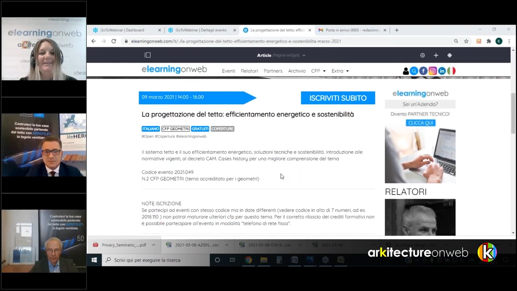Image resolution: width=517 pixels, height=291 pixels.
Task: Click the blue search icon in site header
Action: coord(414,71)
